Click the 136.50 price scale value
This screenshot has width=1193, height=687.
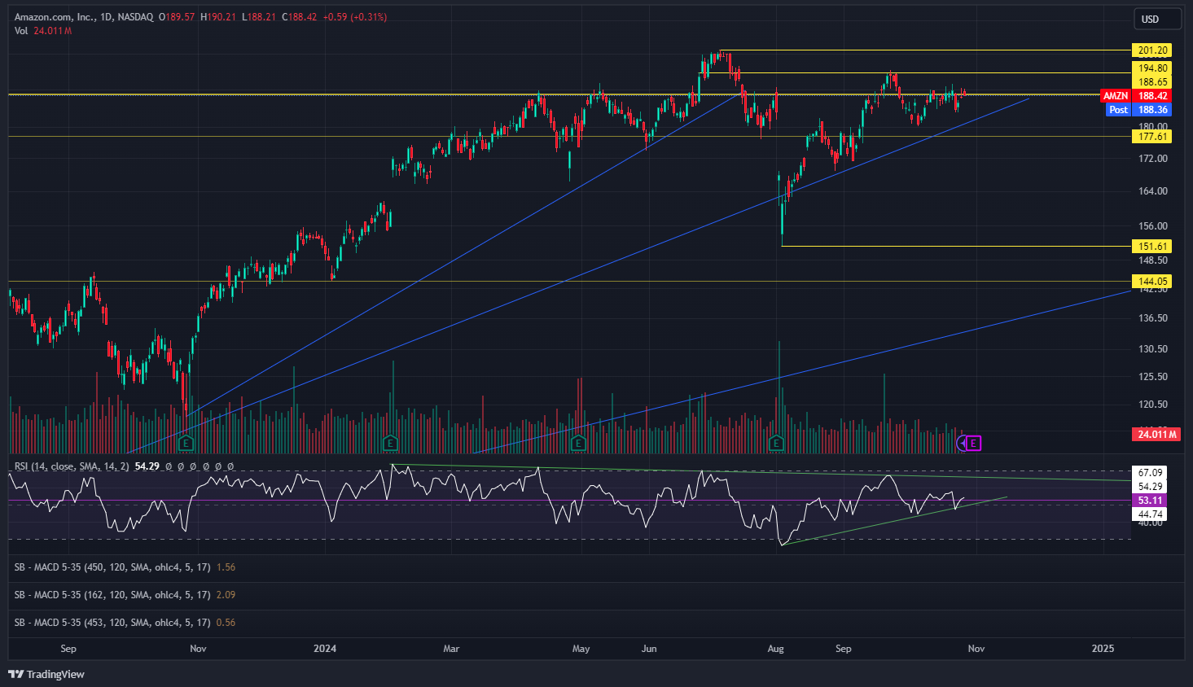pos(1153,318)
